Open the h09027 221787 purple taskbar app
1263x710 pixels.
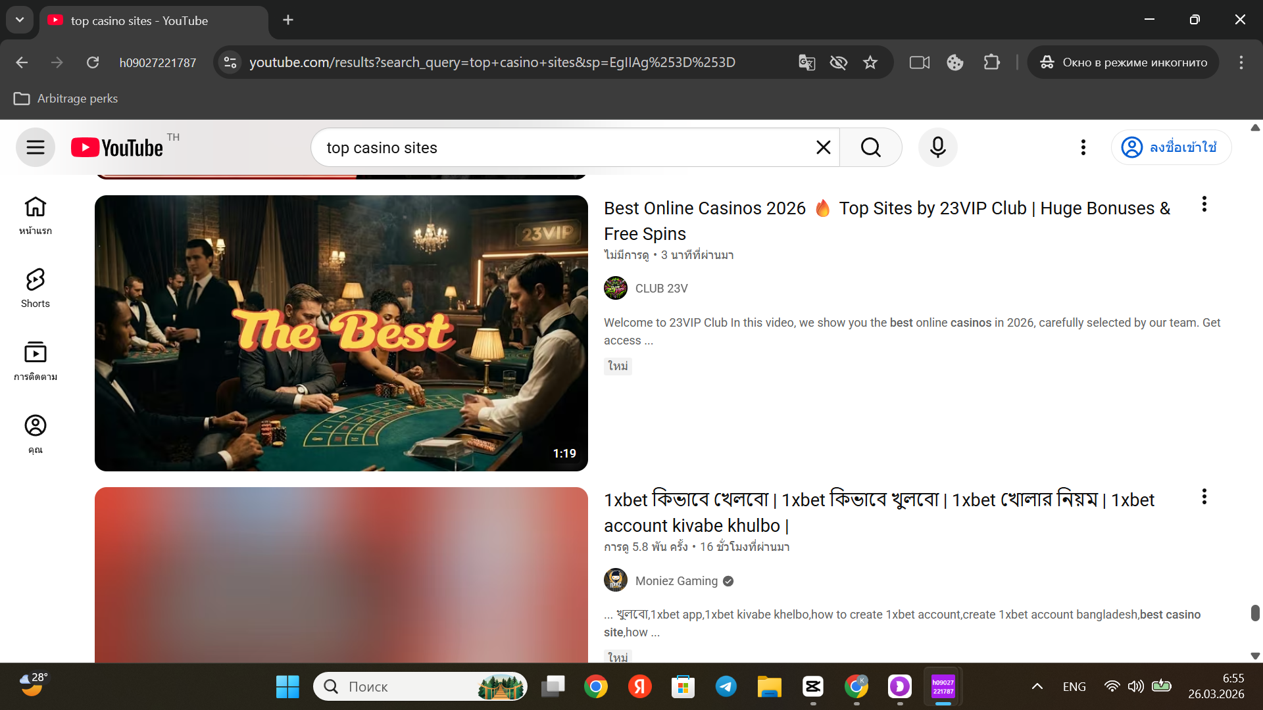pyautogui.click(x=943, y=687)
